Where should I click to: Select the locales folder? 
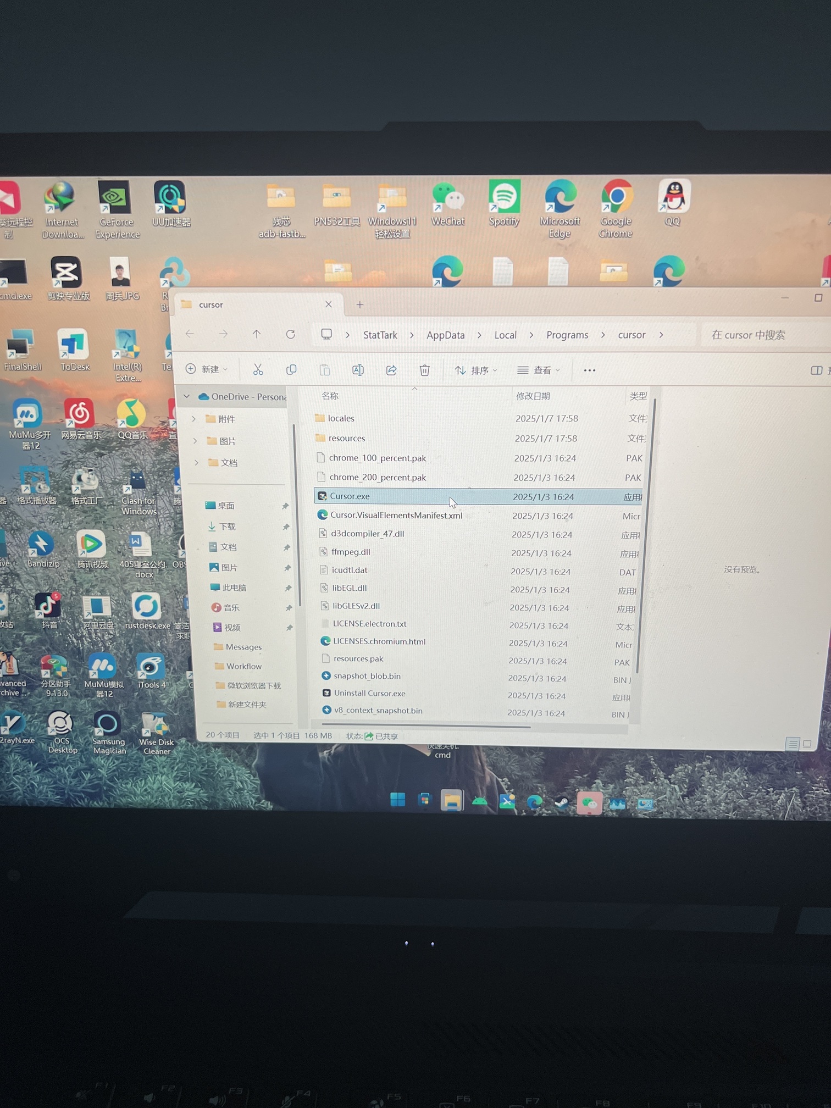coord(341,418)
